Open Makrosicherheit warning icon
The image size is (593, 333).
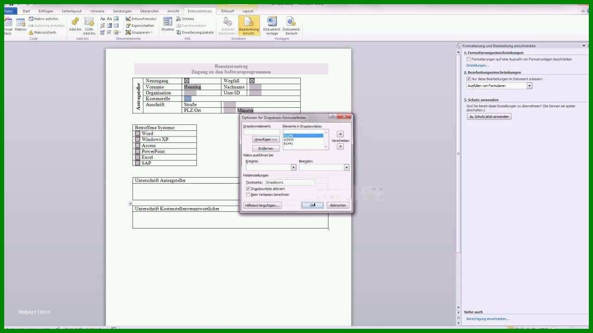pos(31,32)
